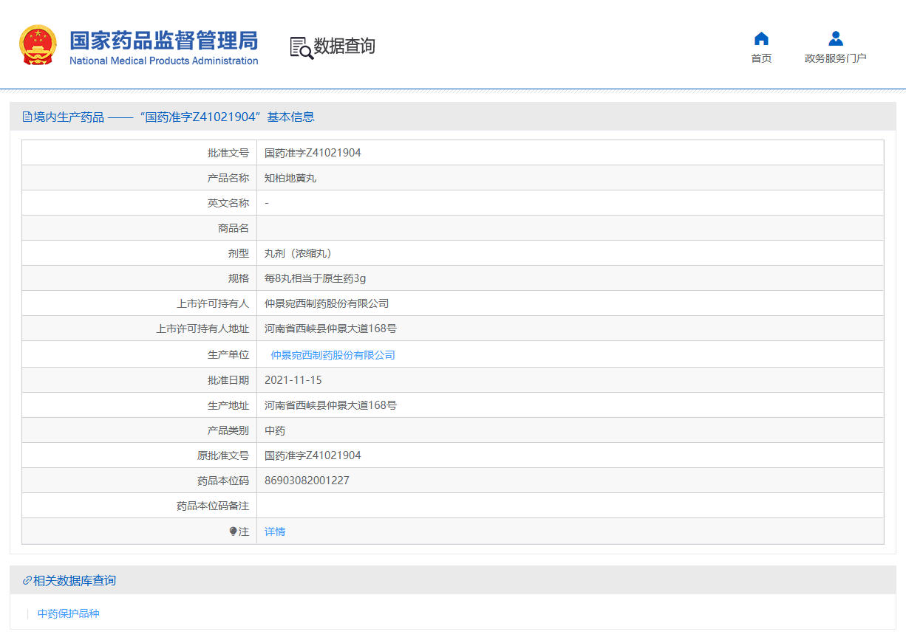Open the 中药保护品种 database link
Image resolution: width=906 pixels, height=640 pixels.
coord(68,613)
